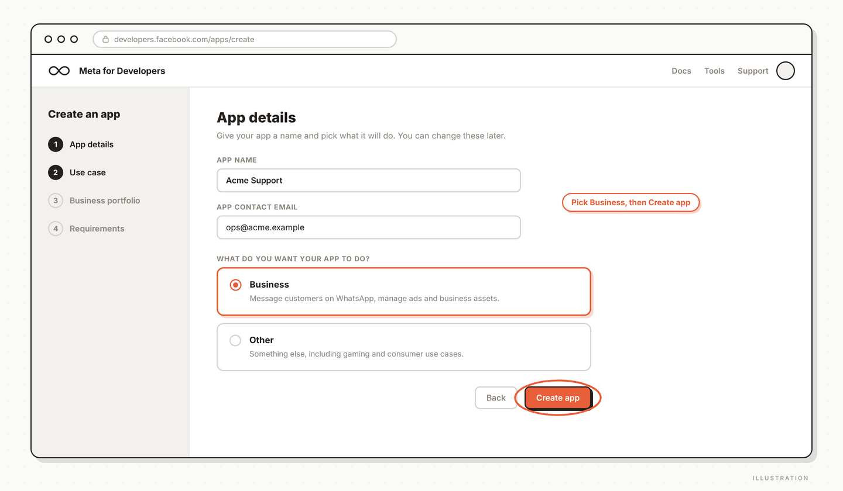Image resolution: width=843 pixels, height=491 pixels.
Task: Select the Other radio button
Action: click(235, 340)
